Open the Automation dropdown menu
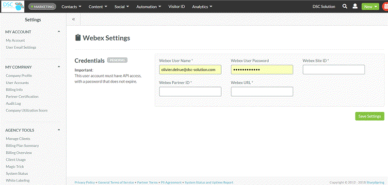Viewport: 388px width, 185px height. [149, 7]
